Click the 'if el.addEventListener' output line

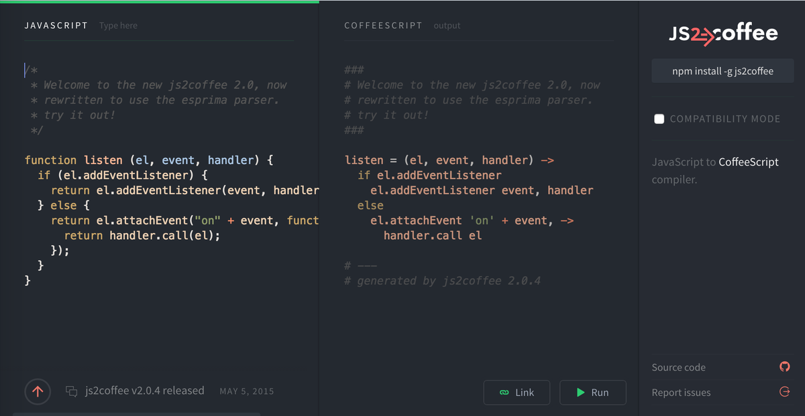429,176
